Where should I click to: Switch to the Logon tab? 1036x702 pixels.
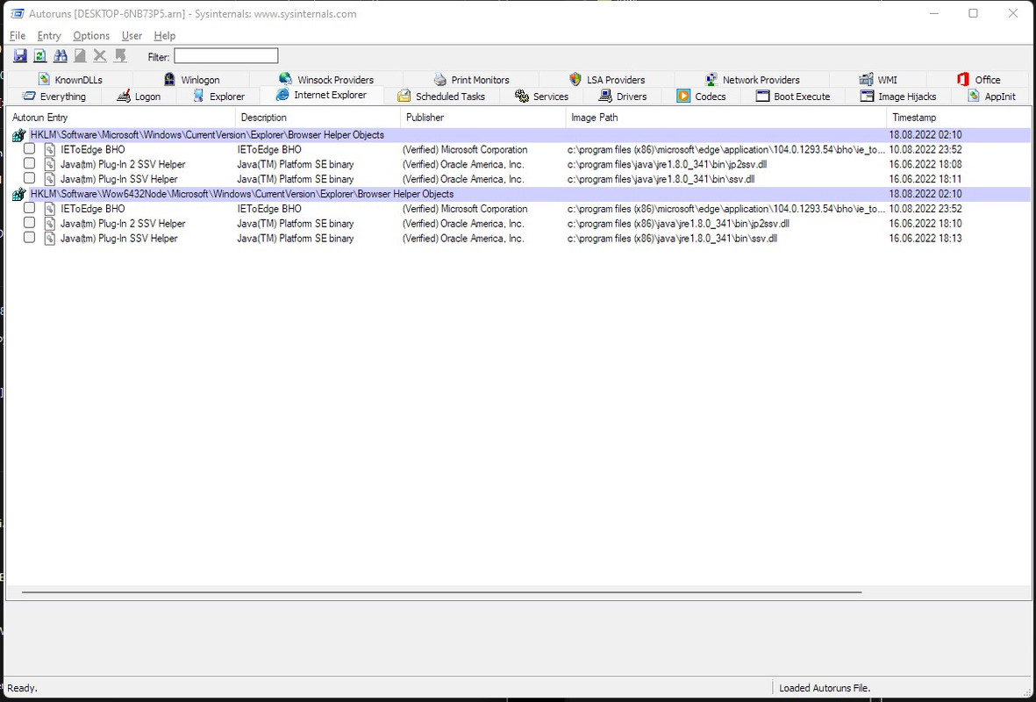(139, 97)
